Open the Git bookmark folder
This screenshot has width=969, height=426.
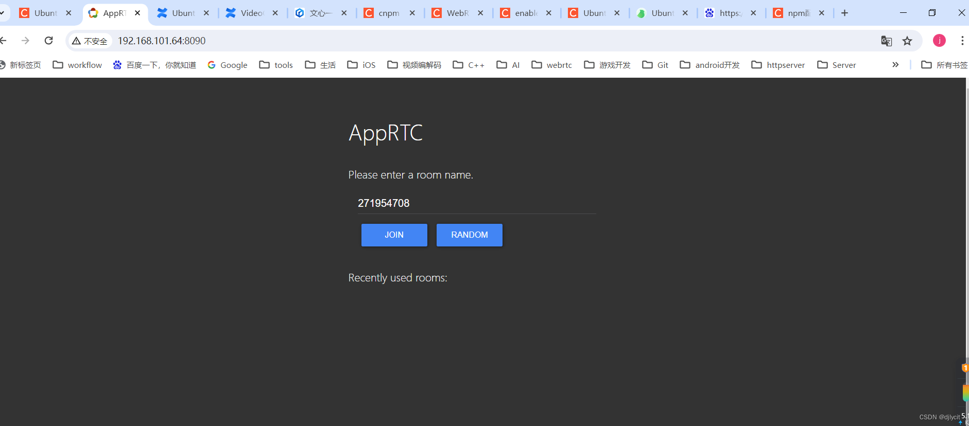(x=655, y=65)
